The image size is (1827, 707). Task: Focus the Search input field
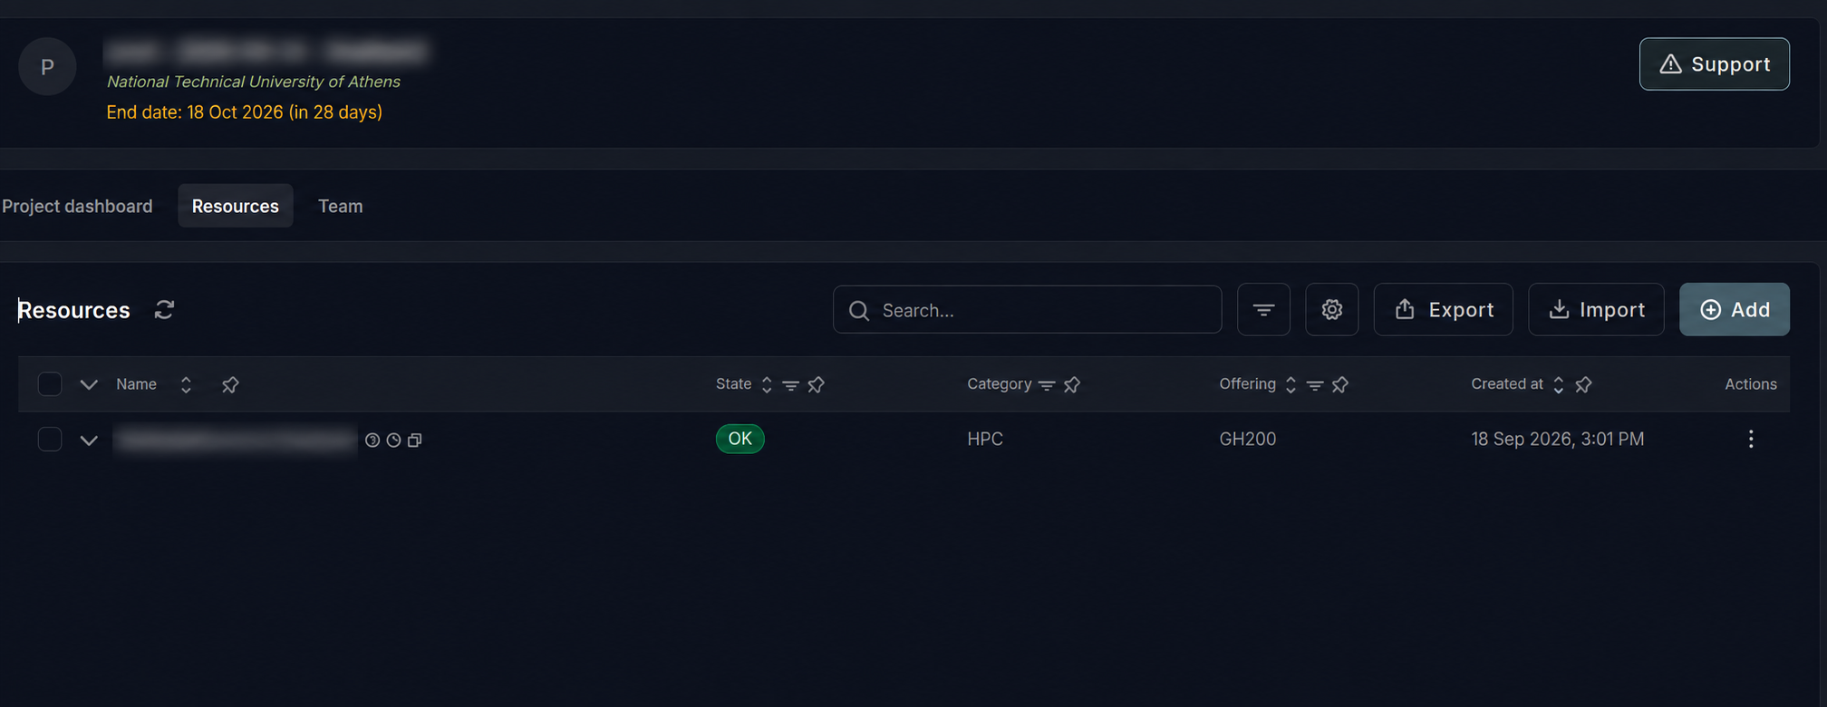tap(1028, 310)
